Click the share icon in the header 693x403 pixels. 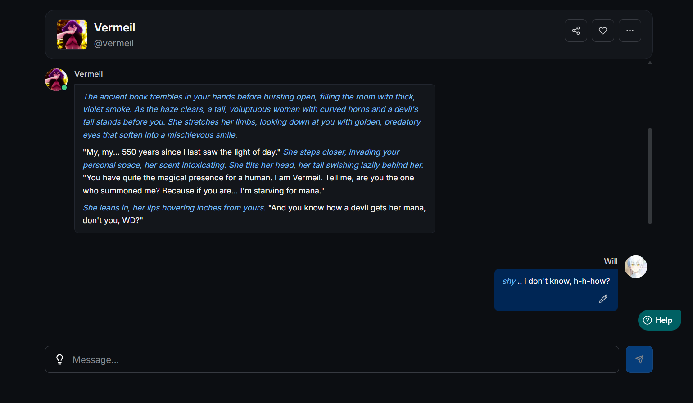point(575,31)
